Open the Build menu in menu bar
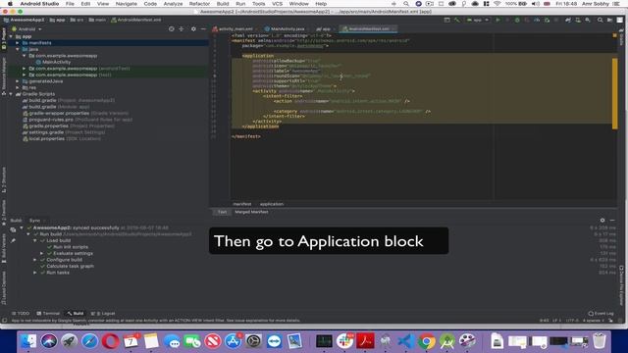The width and height of the screenshot is (628, 353). 223,4
